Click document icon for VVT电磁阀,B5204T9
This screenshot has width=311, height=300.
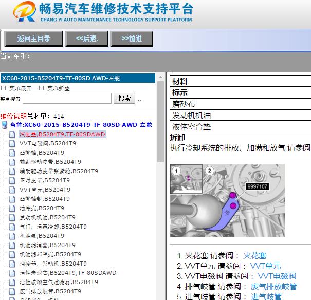(x=12, y=143)
